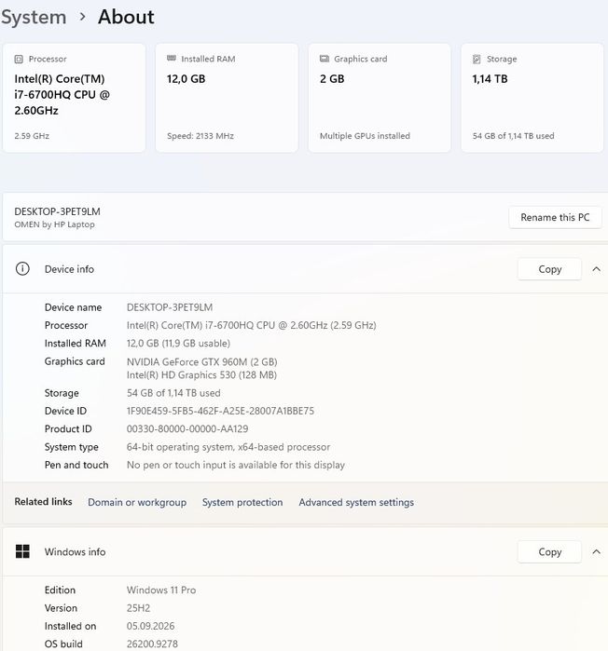The image size is (608, 651).
Task: Select the Device ID value 1F90E459-5FB5-462F-A25E-28007A1BBE75
Action: coord(220,411)
